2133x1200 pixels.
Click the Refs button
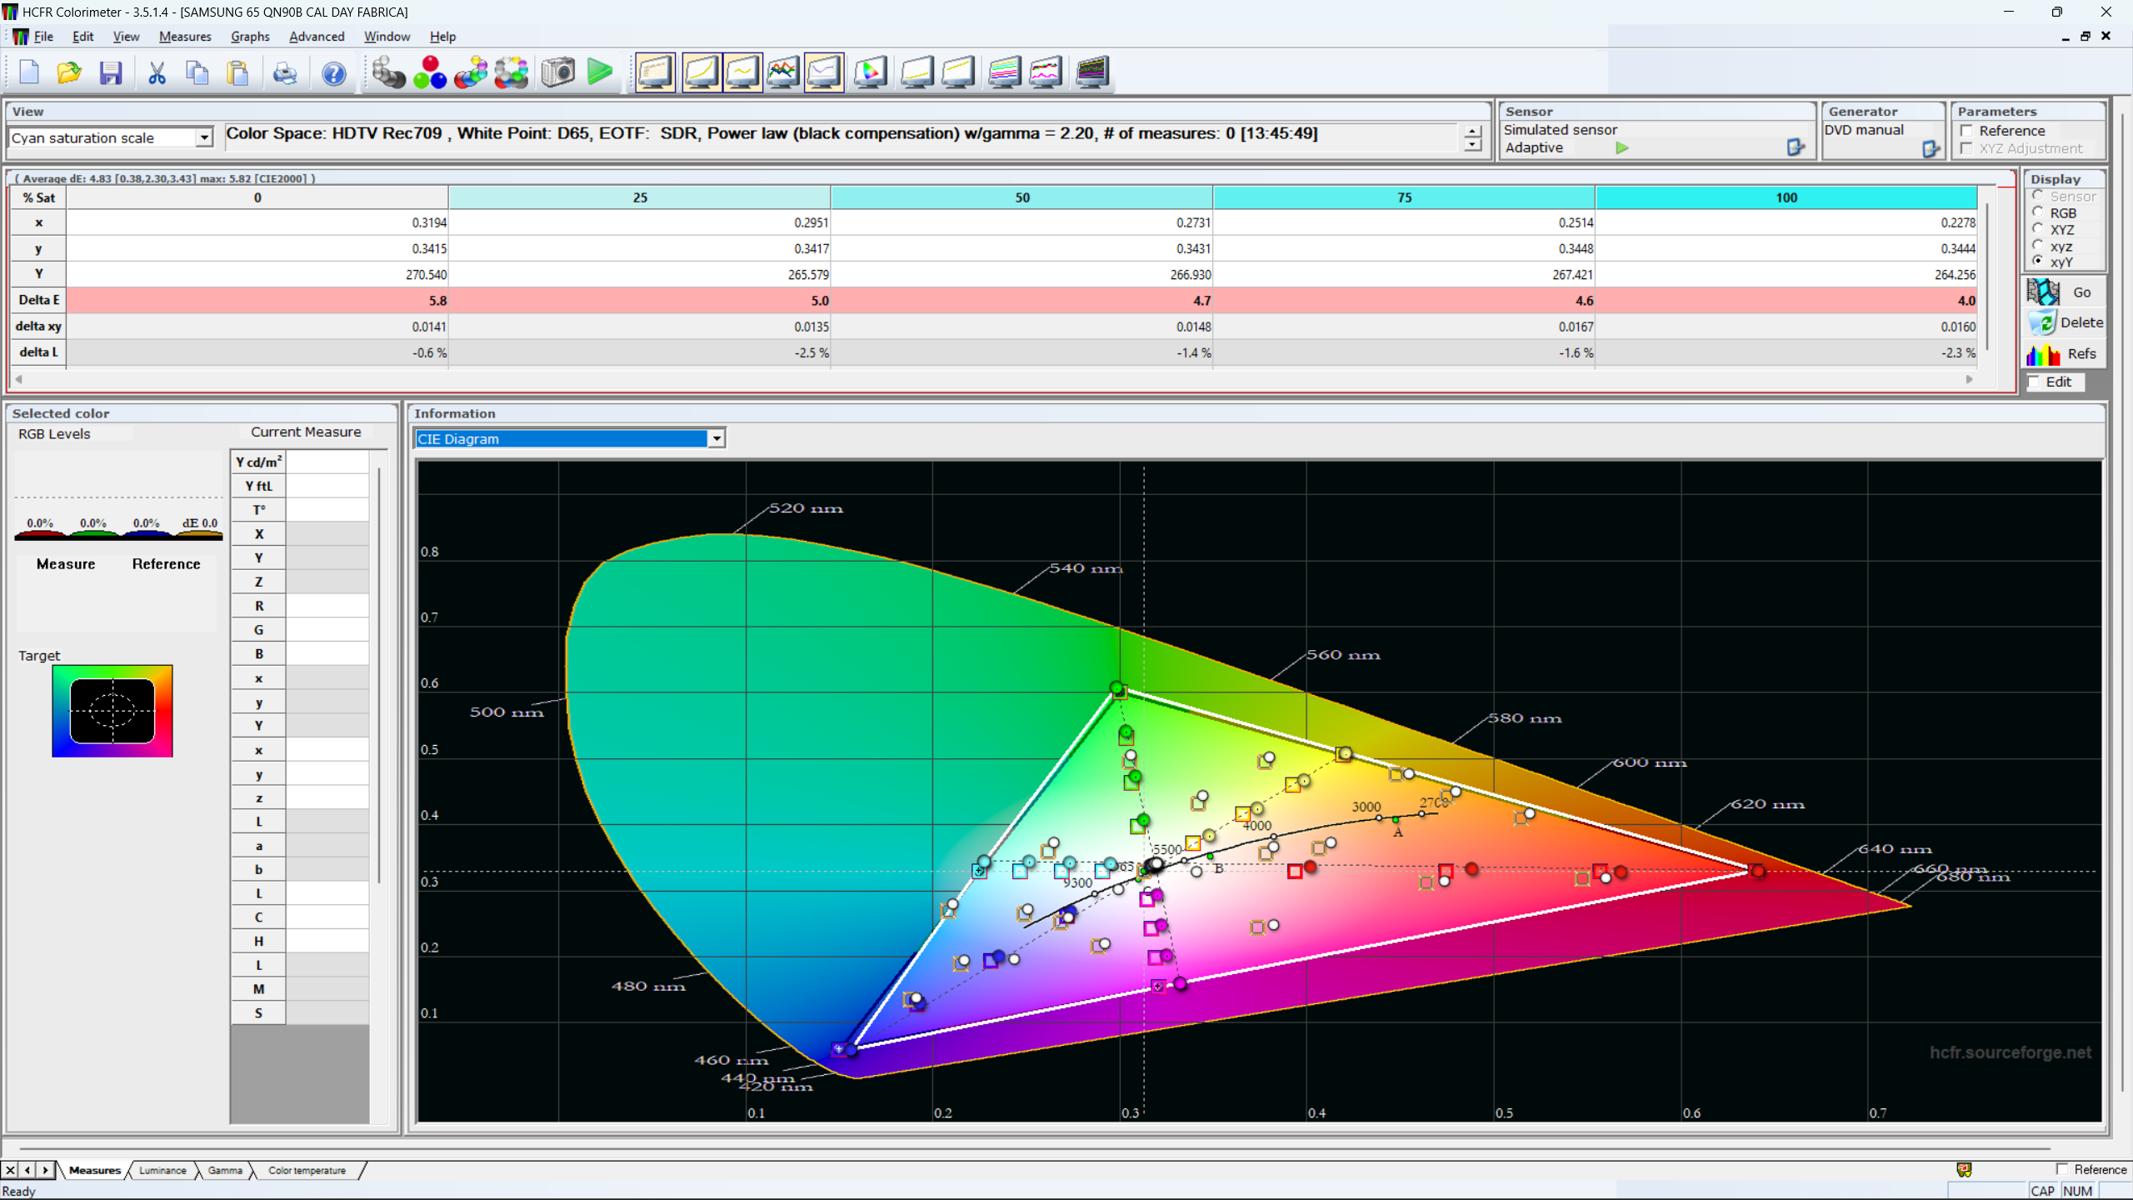(x=2065, y=354)
